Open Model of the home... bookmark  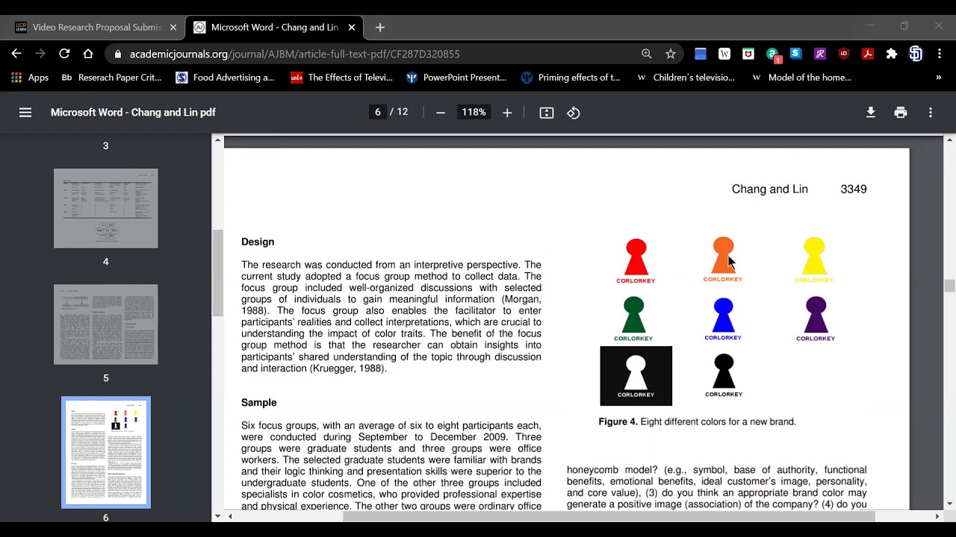point(801,78)
